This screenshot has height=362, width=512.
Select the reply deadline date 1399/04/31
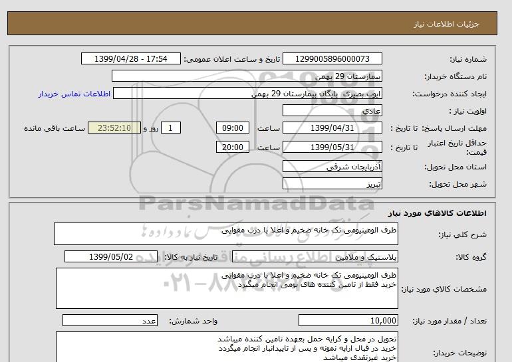click(332, 128)
